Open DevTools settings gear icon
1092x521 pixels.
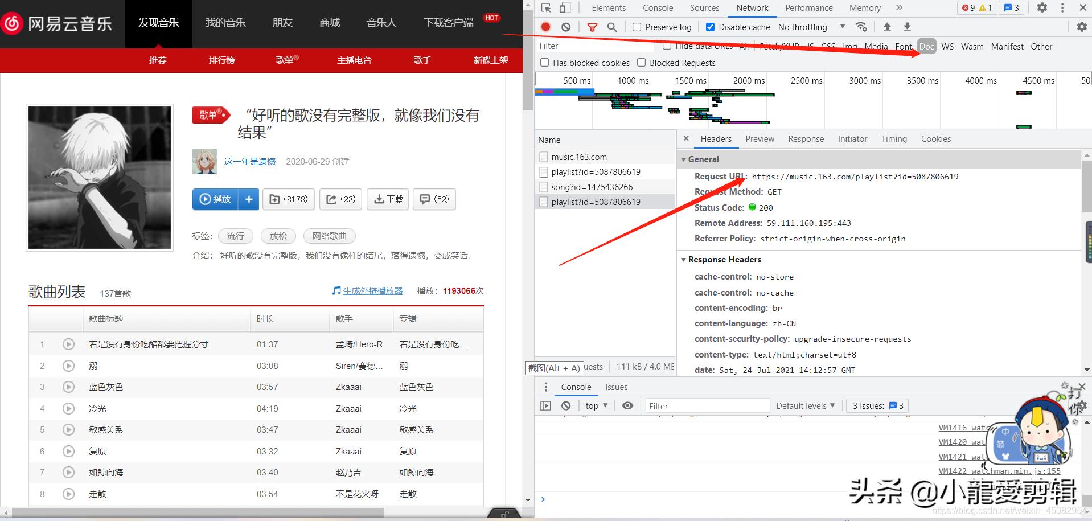(1041, 7)
